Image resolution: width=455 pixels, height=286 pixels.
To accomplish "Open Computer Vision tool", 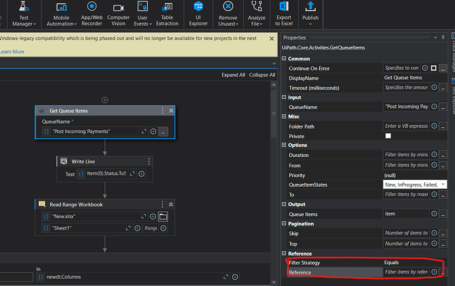I will [x=119, y=14].
